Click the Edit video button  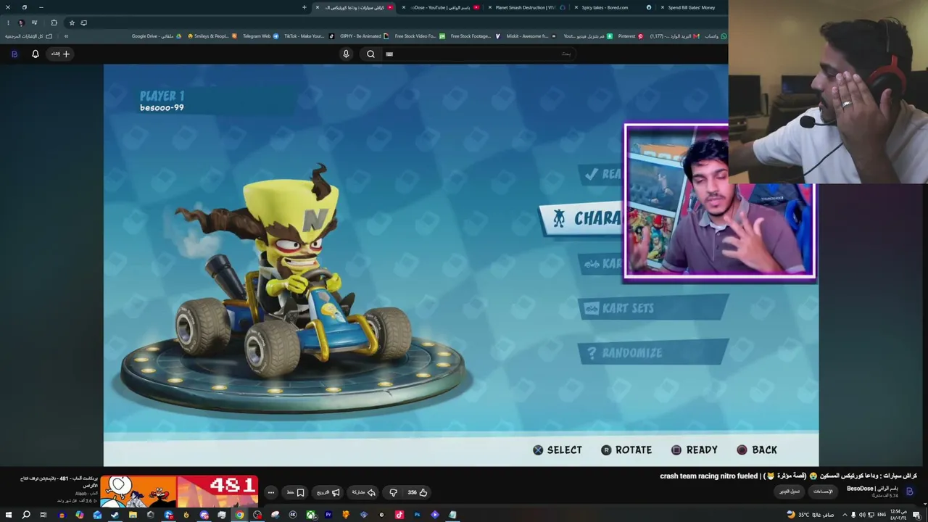[790, 492]
